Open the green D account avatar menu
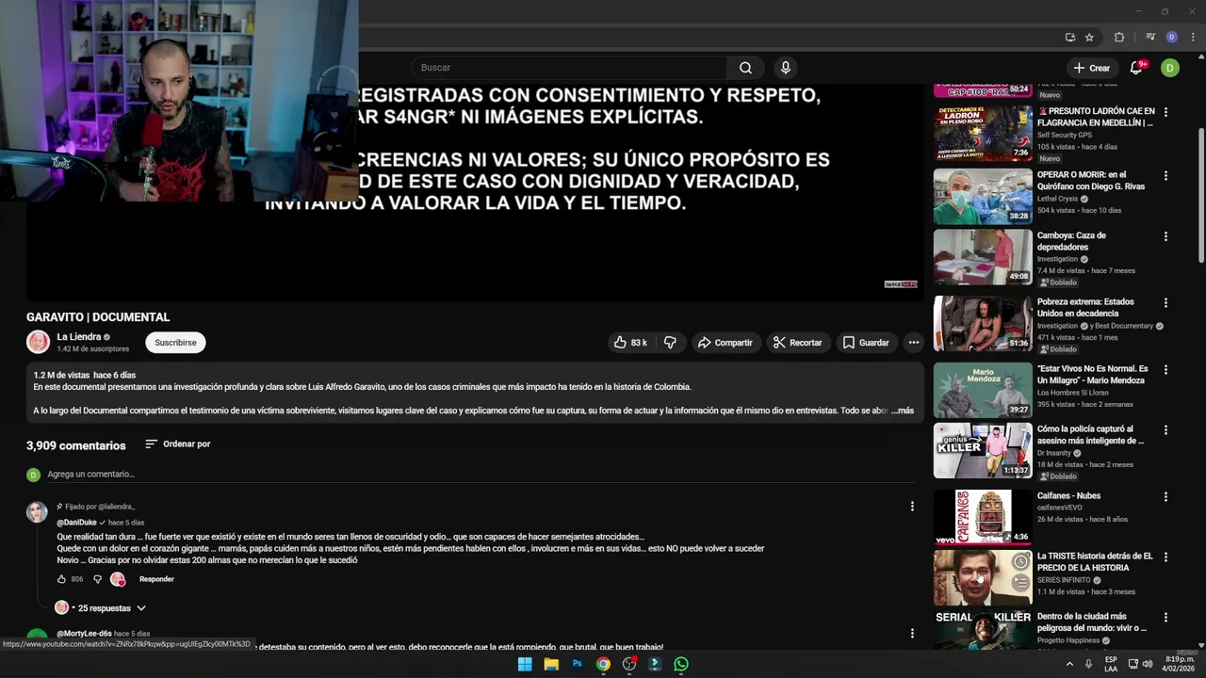This screenshot has width=1206, height=678. (x=1170, y=68)
